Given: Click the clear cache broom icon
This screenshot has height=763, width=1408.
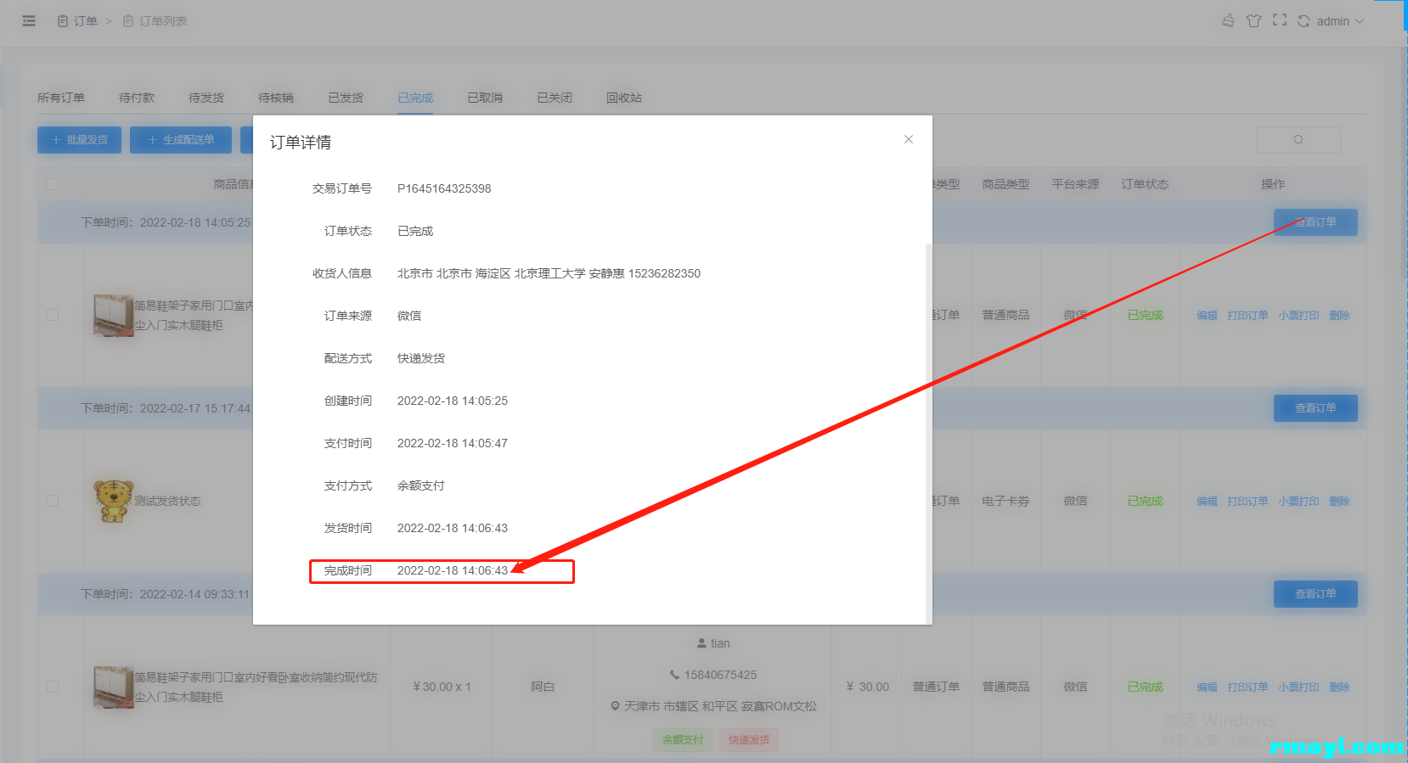Looking at the screenshot, I should point(1228,20).
